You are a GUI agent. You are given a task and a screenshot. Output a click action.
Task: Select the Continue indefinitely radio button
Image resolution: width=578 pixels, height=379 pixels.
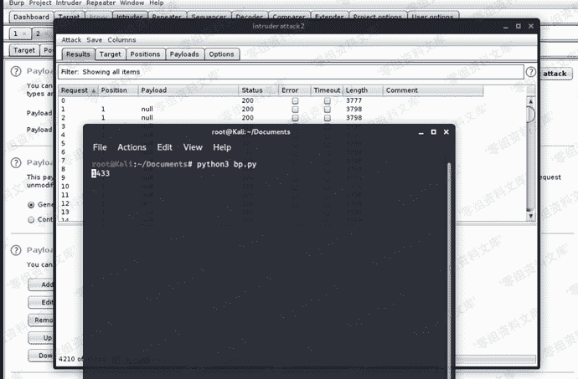point(32,219)
